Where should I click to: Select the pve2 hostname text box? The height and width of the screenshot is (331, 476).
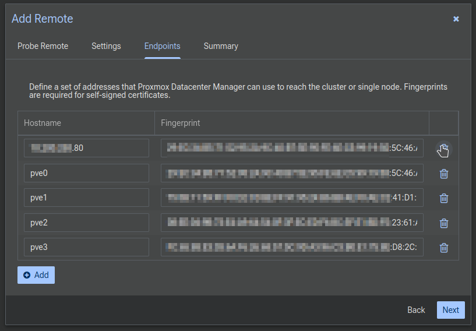[x=86, y=223]
